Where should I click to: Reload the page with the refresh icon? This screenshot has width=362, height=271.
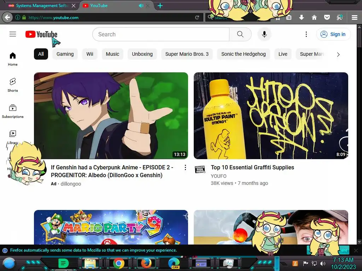197,18
